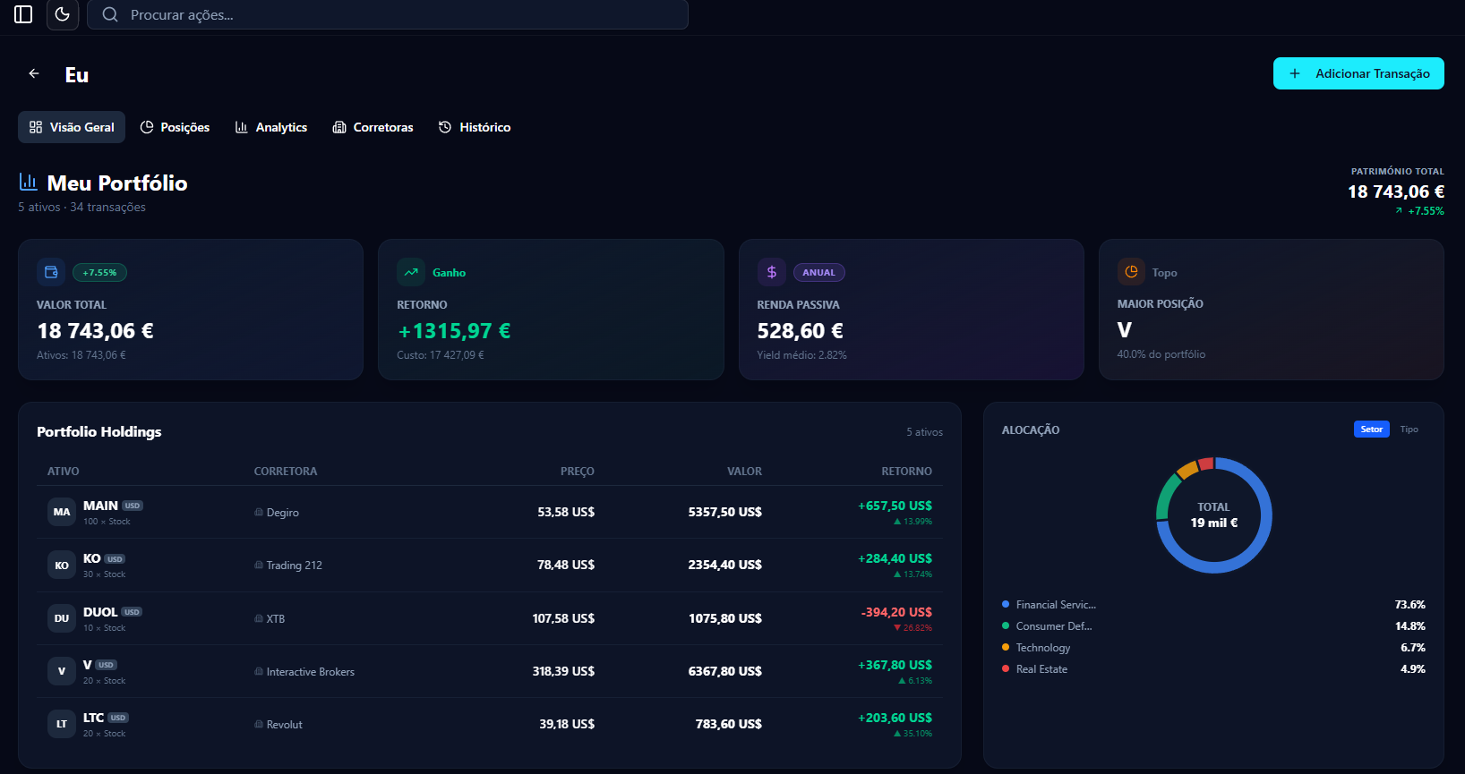
Task: Click the trending-up icon in Retorno card
Action: [x=411, y=272]
